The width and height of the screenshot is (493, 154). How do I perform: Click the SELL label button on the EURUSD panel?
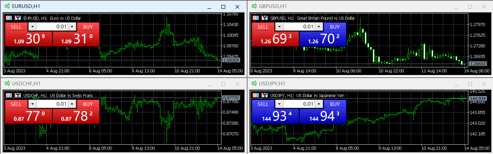click(x=16, y=27)
